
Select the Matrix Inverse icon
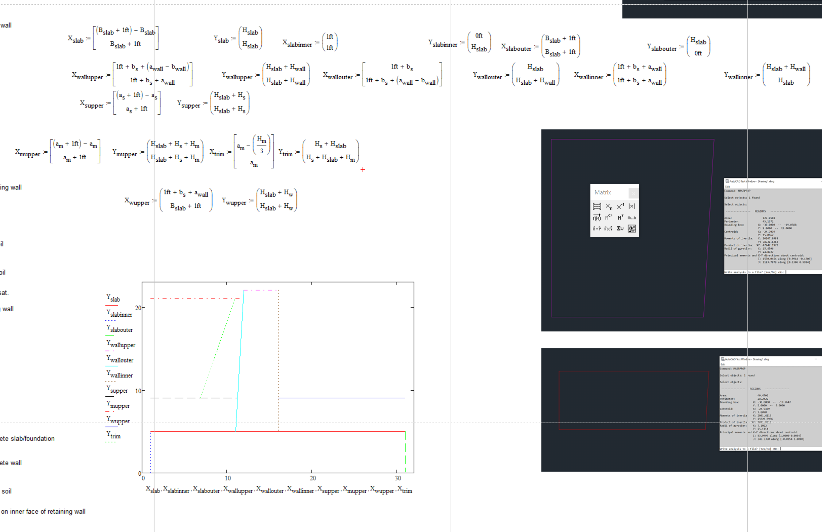click(x=621, y=206)
